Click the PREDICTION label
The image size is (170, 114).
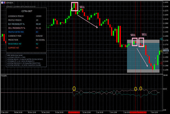coord(13,40)
